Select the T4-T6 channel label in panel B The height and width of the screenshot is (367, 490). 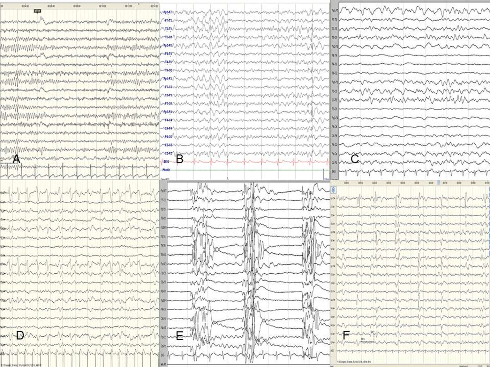[168, 62]
